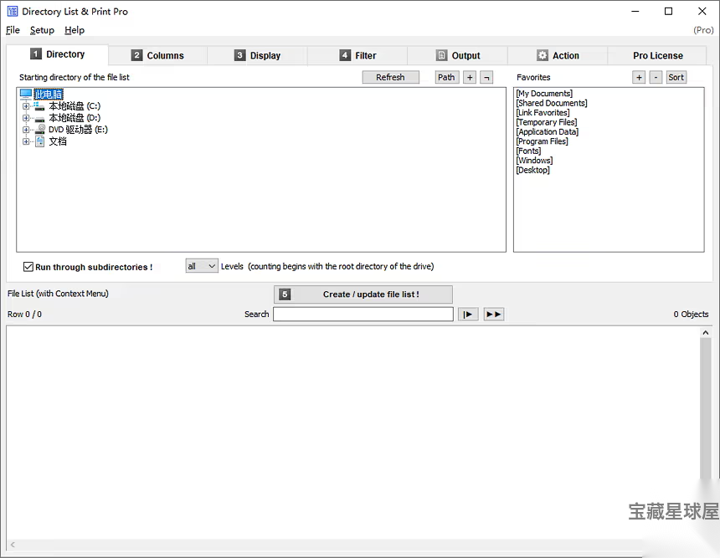Switch to the Filter tab

tap(357, 55)
